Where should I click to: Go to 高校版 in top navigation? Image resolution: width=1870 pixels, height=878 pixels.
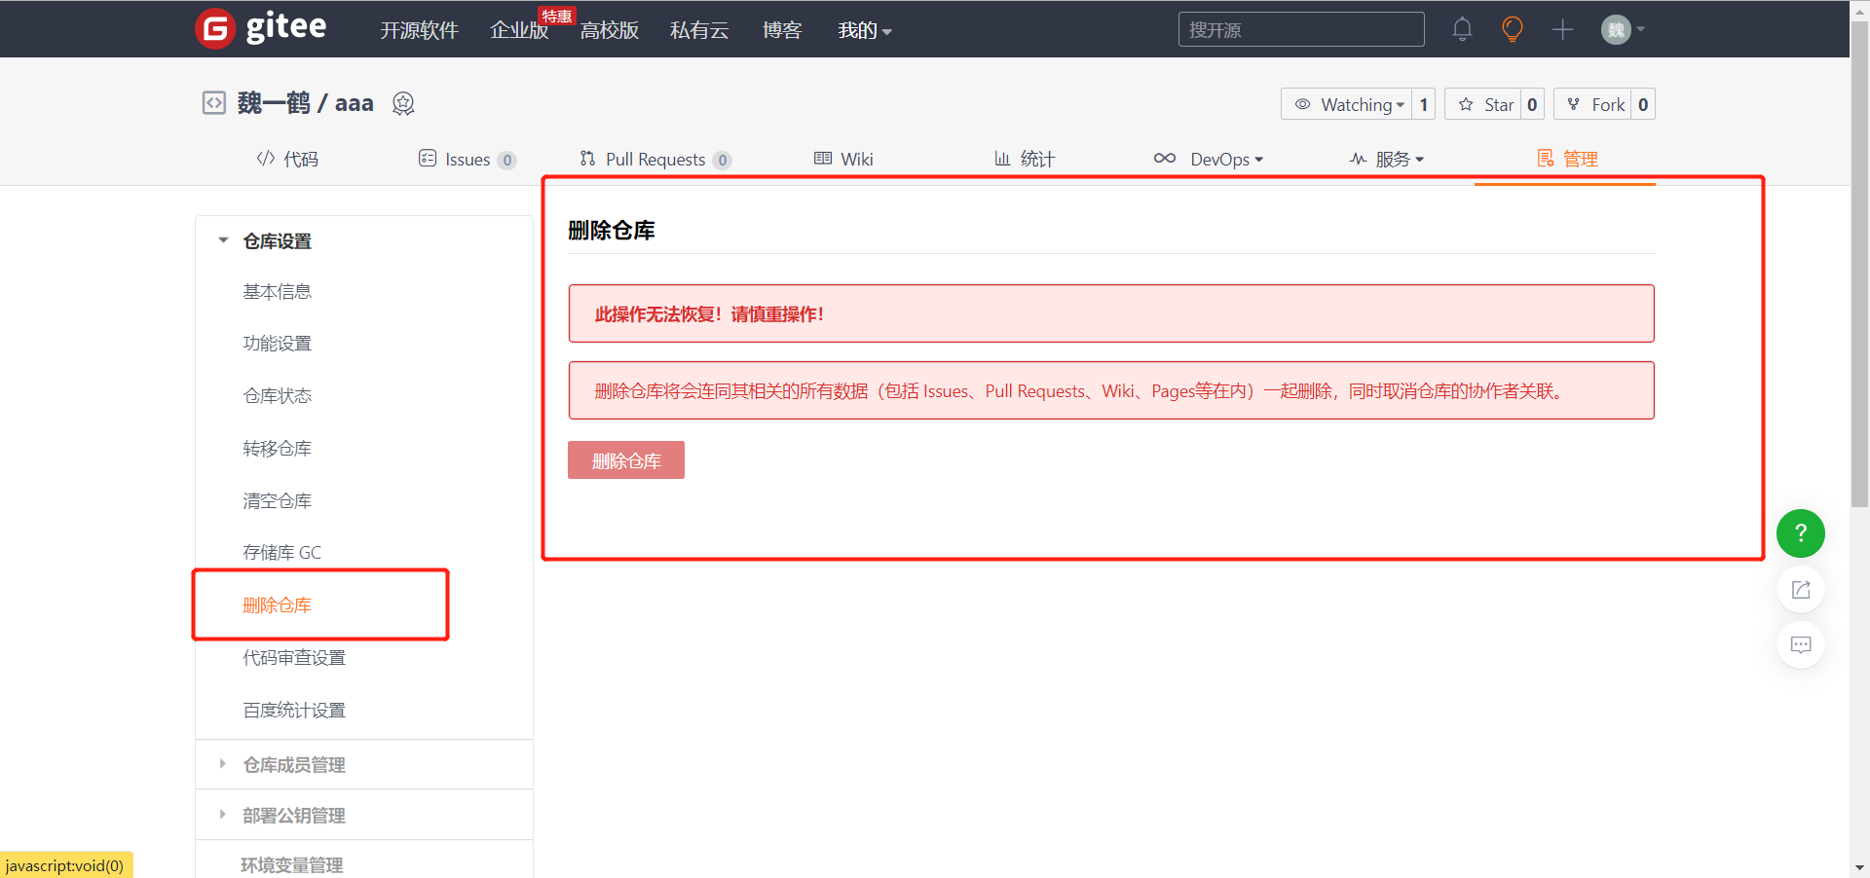coord(610,30)
